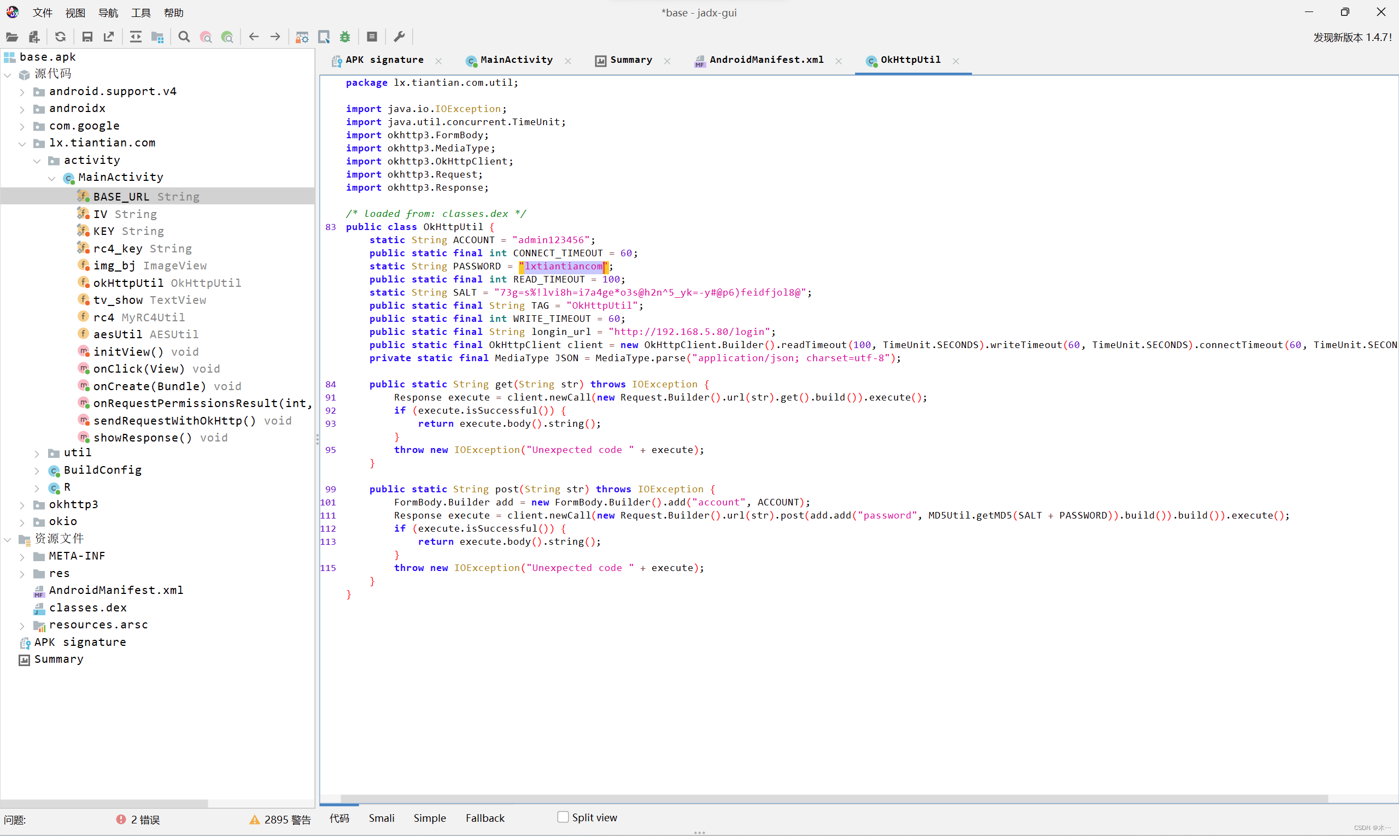
Task: Close the MainActivity tab
Action: point(568,61)
